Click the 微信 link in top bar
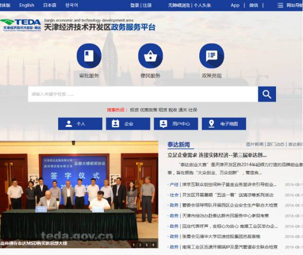Screen dimensions: 303x255 [x=254, y=5]
